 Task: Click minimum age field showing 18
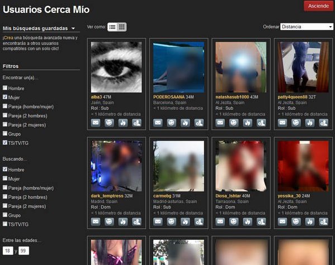coord(8,250)
